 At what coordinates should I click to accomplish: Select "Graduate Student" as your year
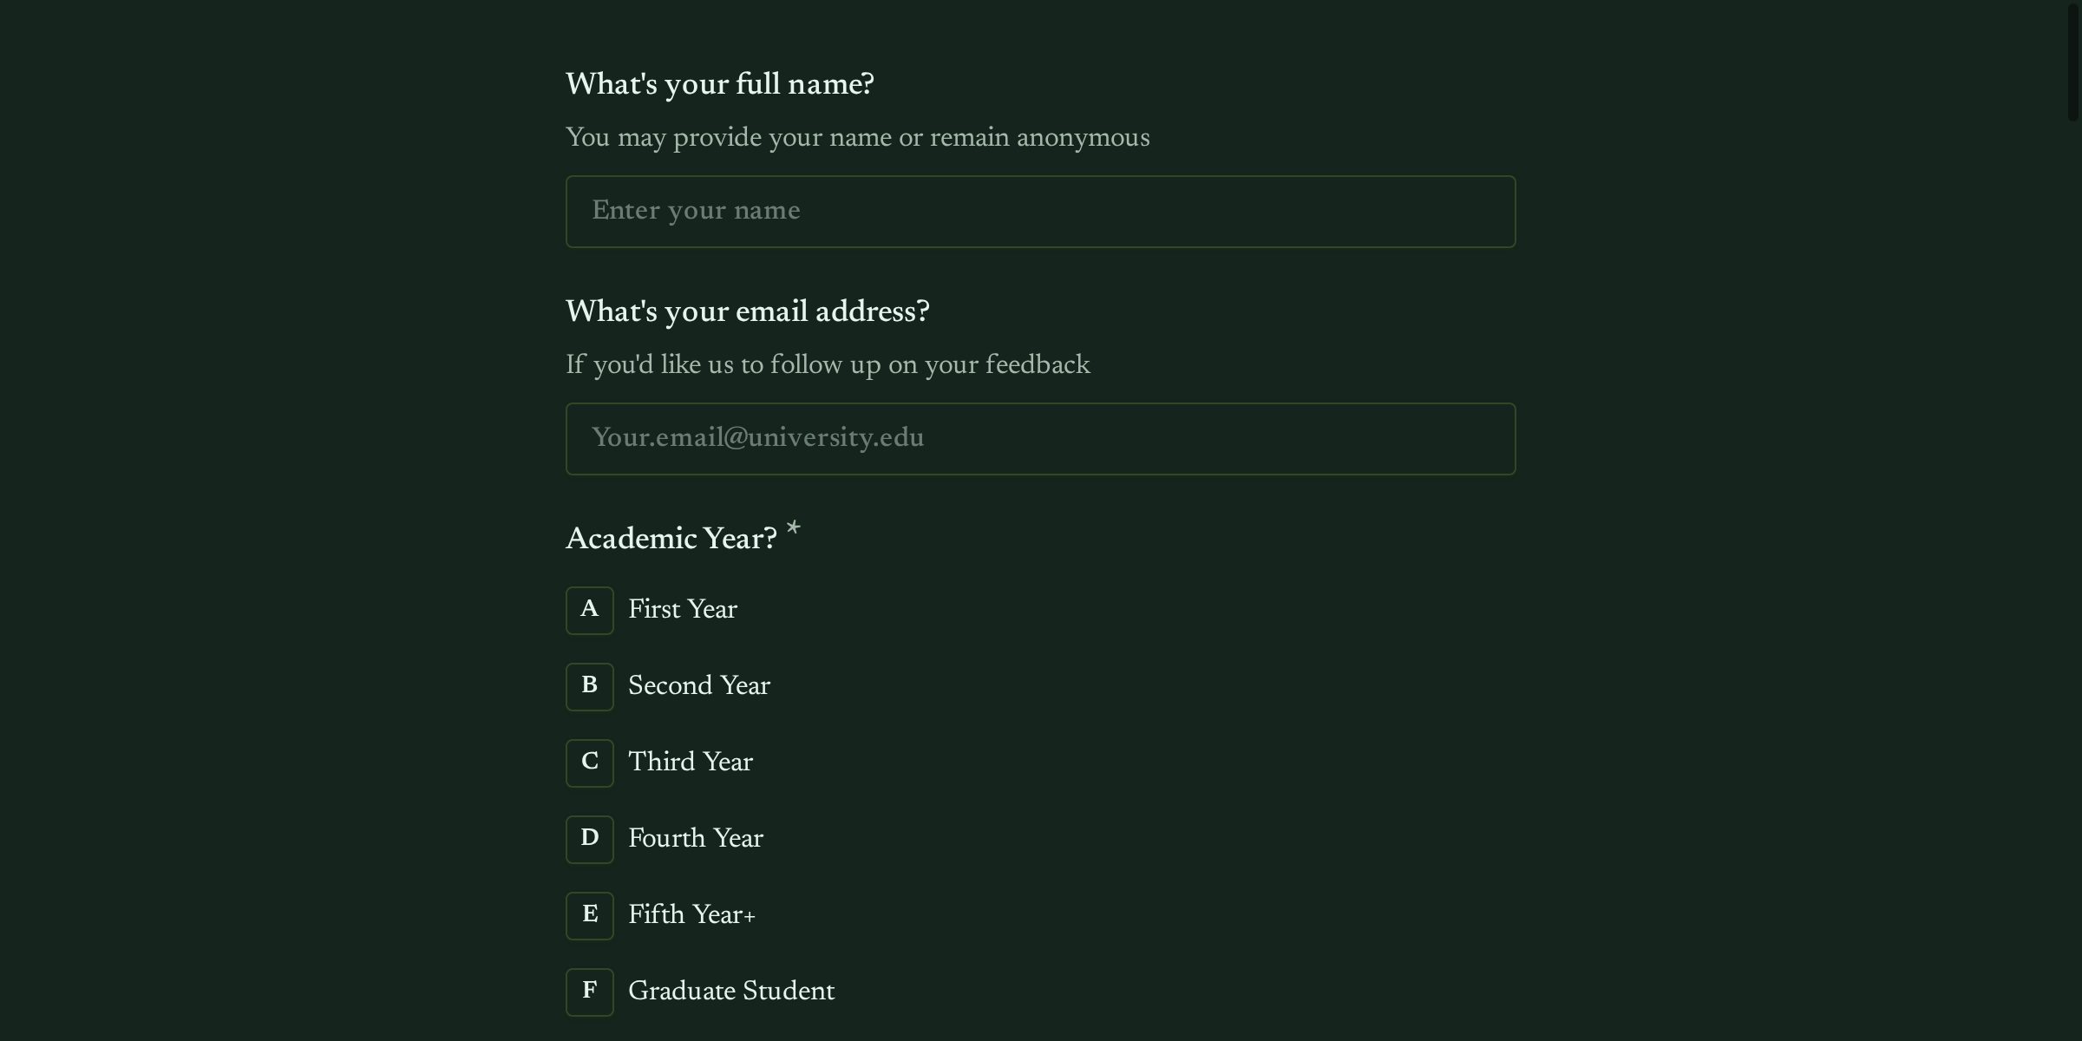coord(730,992)
